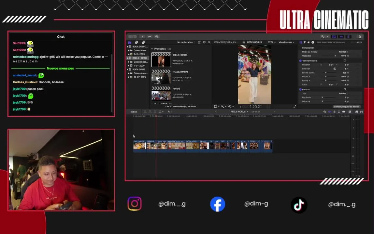Collapse the first BODA 05 DIC library

point(127,47)
